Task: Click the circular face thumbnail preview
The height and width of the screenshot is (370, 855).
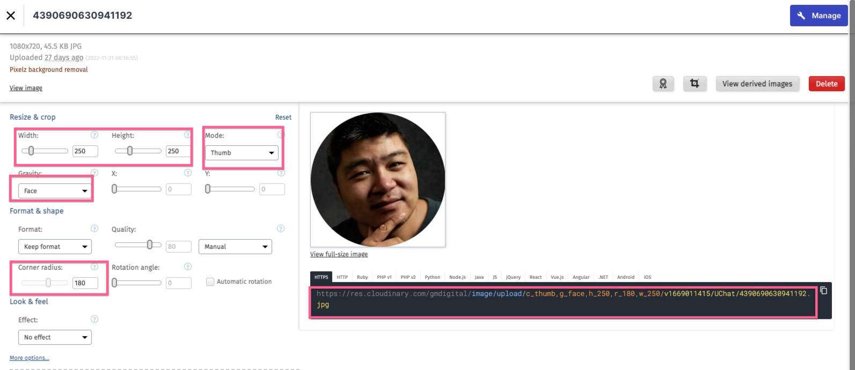Action: click(x=378, y=180)
